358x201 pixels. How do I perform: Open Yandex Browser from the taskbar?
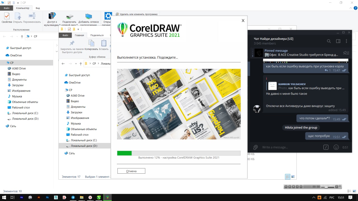click(x=90, y=197)
